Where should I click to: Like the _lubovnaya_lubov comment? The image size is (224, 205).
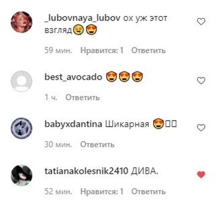[x=201, y=22]
